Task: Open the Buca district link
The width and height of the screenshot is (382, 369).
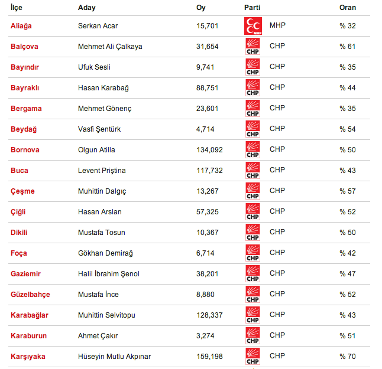Action: coord(20,171)
